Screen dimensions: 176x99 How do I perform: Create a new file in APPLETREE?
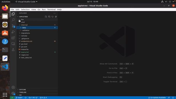[x=46, y=17]
